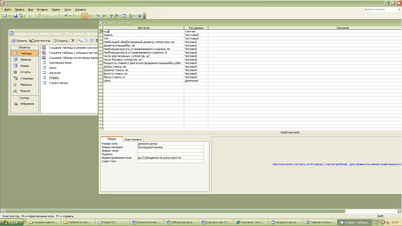Open the View mode dropdown arrow
Viewport: 402px width, 226px height.
pos(10,16)
